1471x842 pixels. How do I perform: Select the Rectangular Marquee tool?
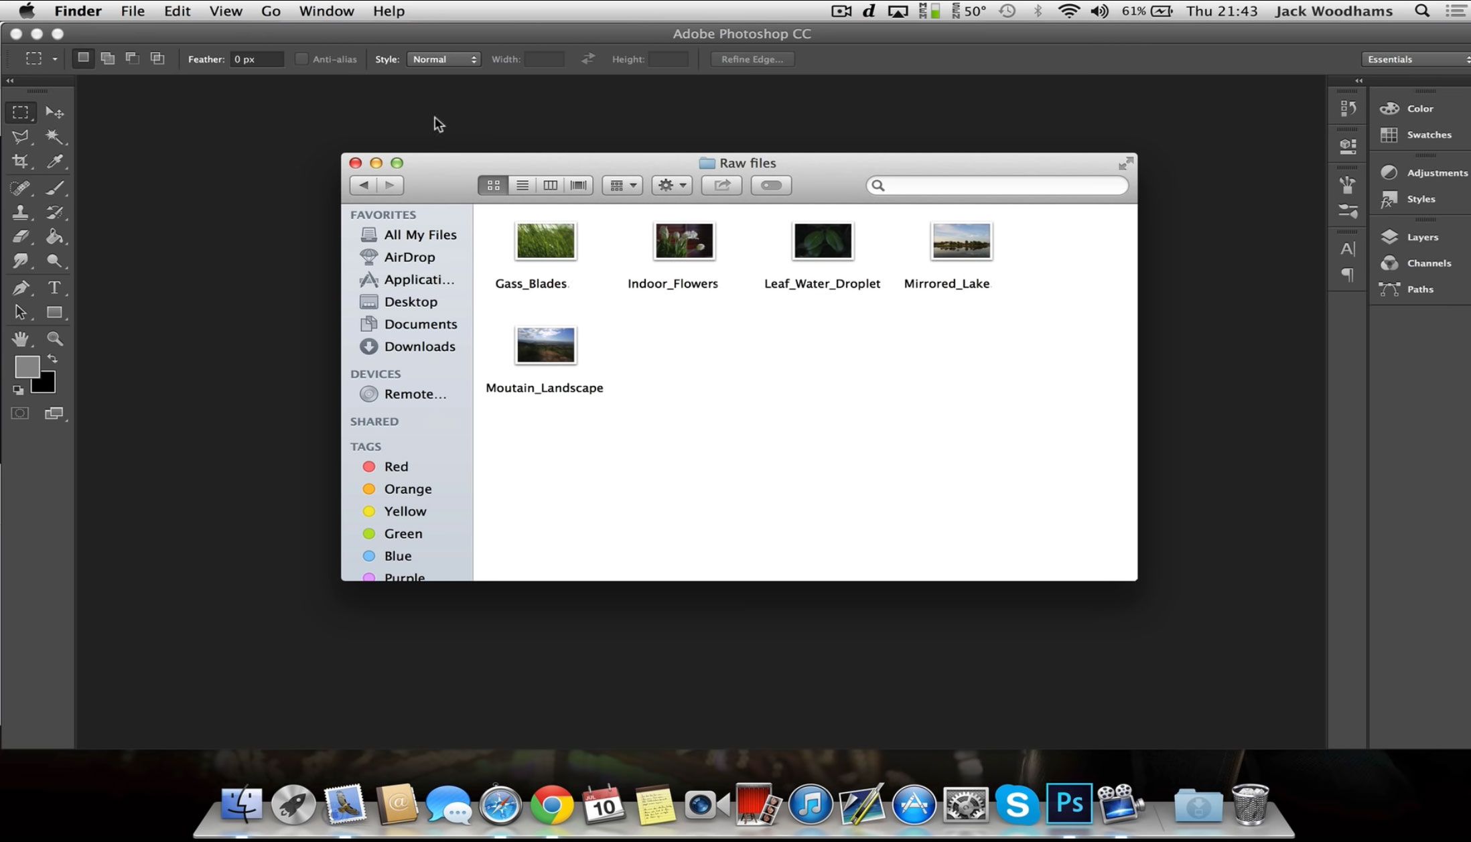click(20, 112)
